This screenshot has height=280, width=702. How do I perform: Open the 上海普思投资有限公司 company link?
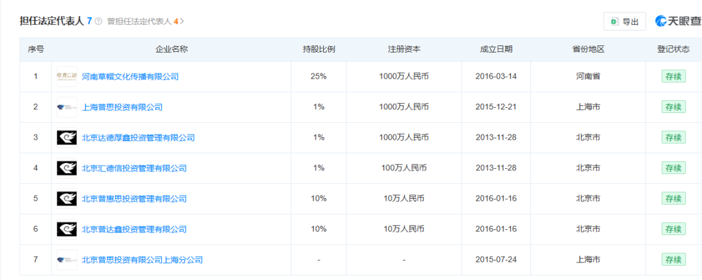[x=122, y=107]
